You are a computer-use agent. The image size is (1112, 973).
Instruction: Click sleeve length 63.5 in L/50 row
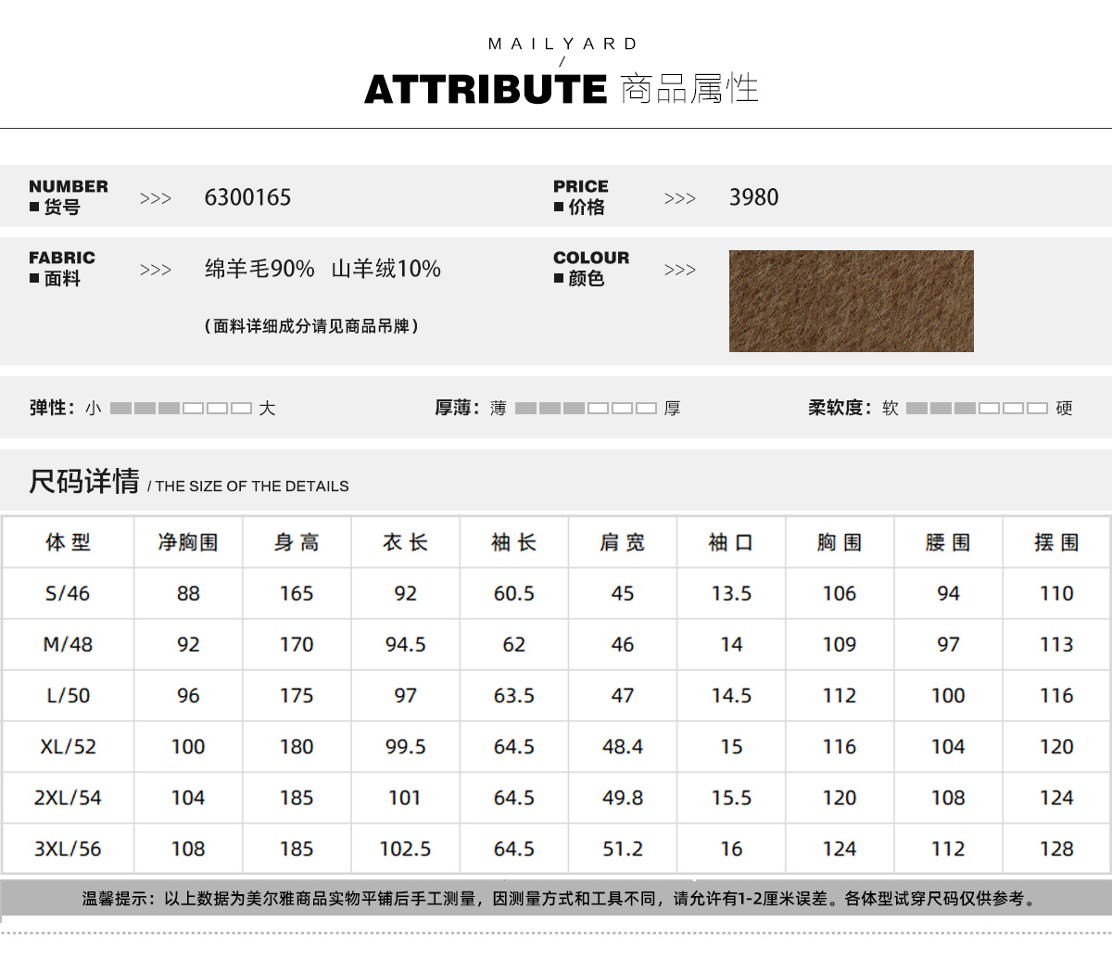[513, 695]
